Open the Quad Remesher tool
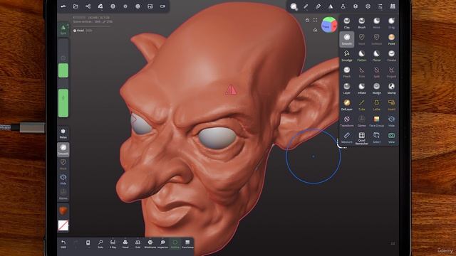 [x=361, y=138]
